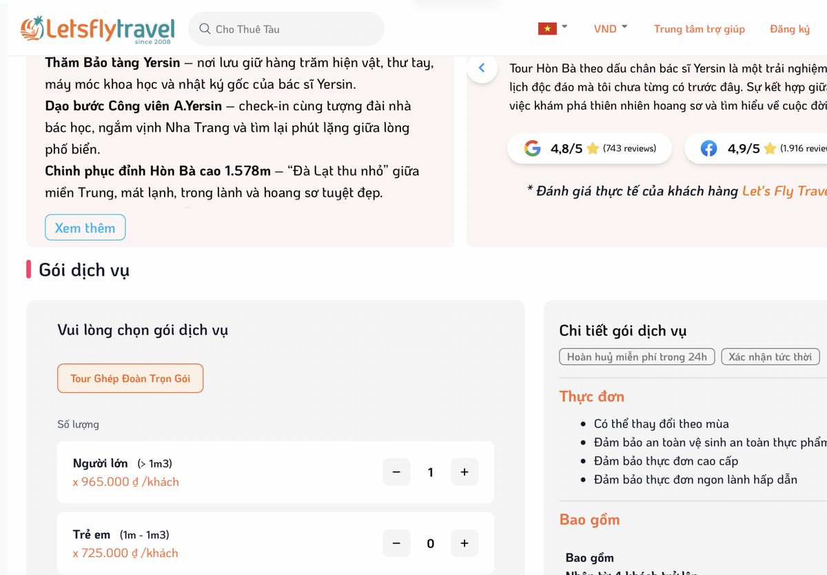Click the Thực đơn section heading
The height and width of the screenshot is (575, 827).
pos(592,396)
